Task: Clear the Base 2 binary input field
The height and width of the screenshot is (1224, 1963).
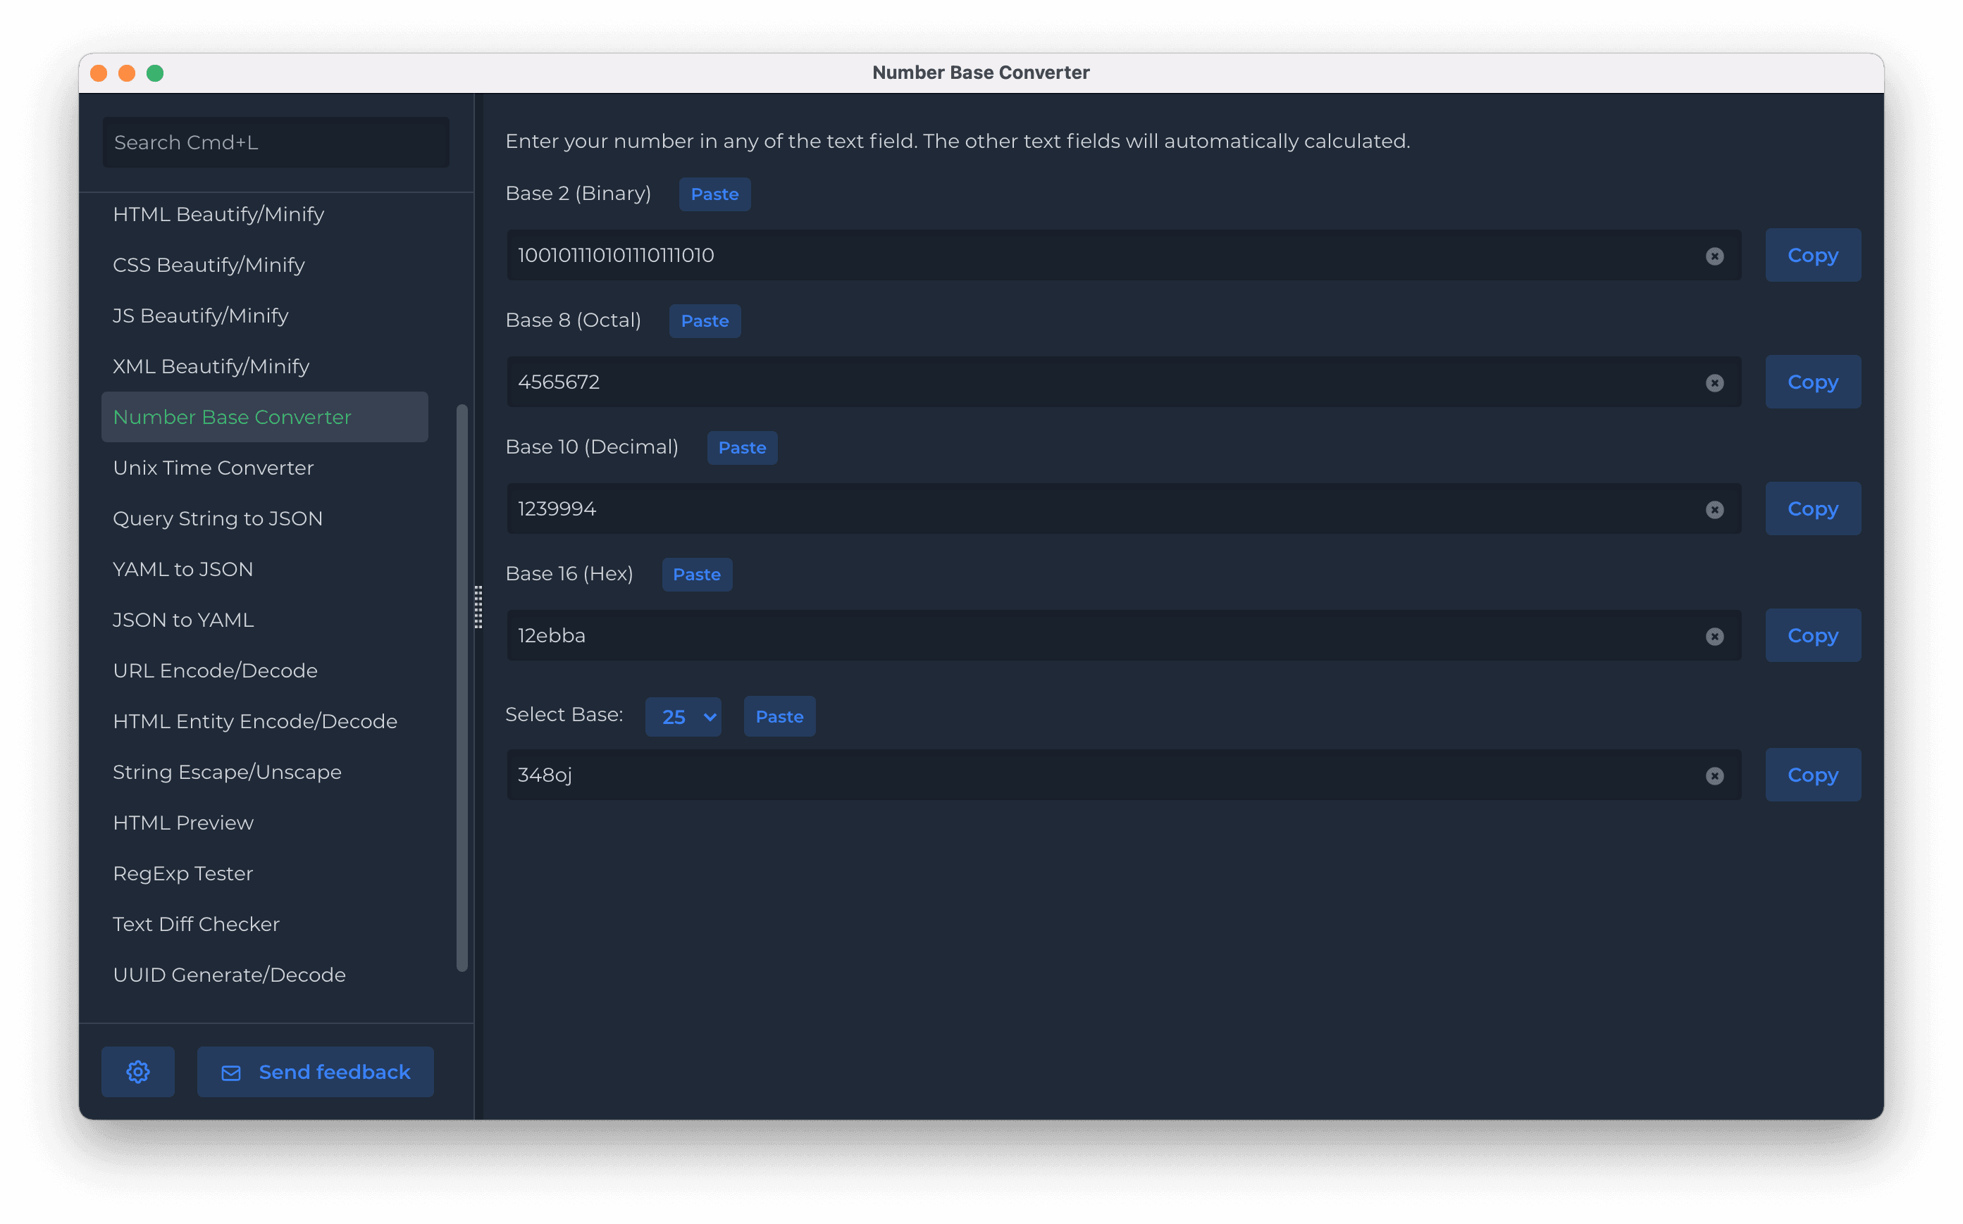Action: 1714,256
